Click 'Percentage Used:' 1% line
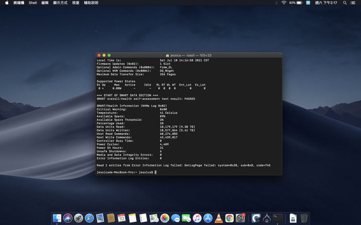361x225 pixels. tap(130, 123)
